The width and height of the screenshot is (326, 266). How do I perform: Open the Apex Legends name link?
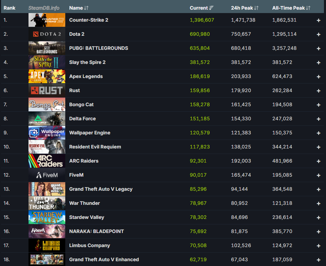(86, 76)
